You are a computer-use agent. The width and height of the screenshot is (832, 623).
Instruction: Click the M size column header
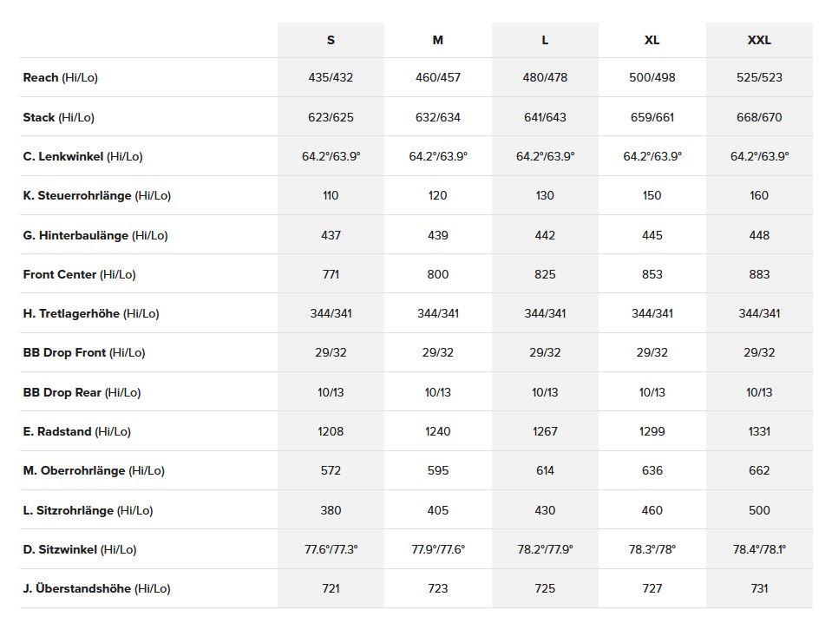tap(438, 40)
